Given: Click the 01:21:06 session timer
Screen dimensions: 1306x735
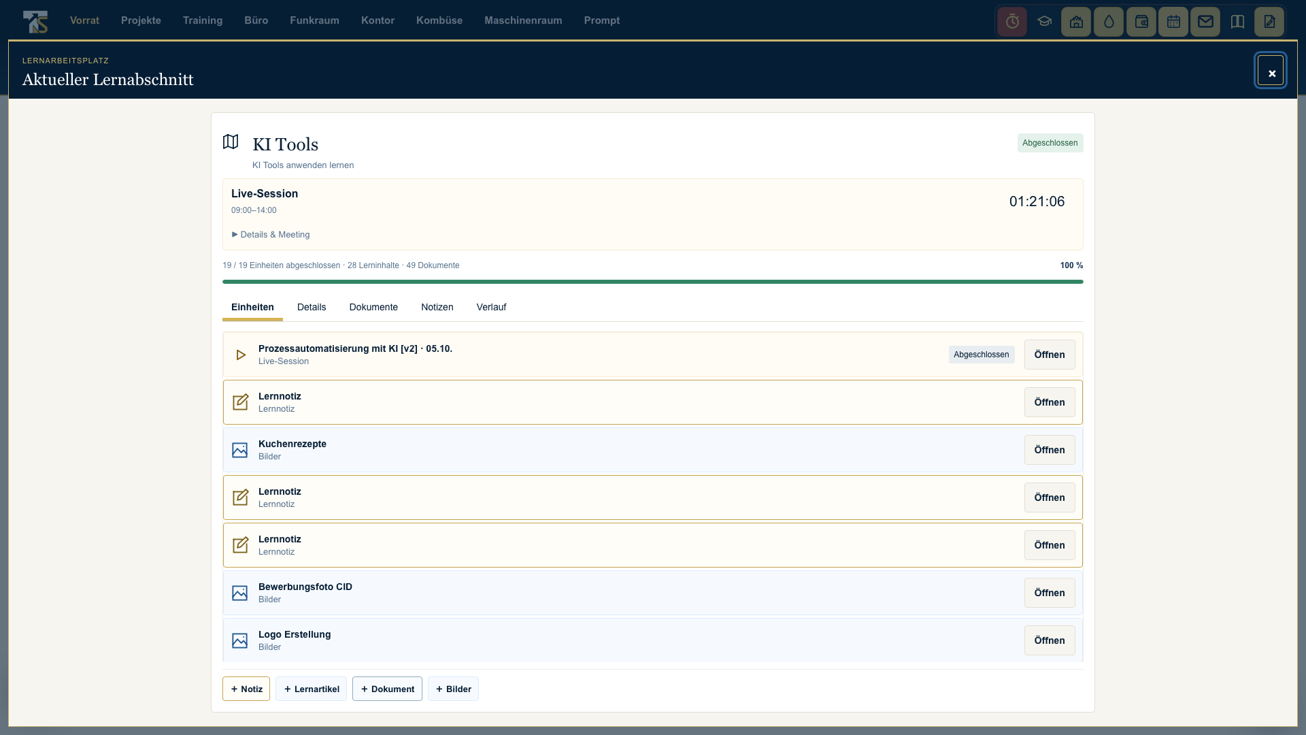Looking at the screenshot, I should point(1037,201).
